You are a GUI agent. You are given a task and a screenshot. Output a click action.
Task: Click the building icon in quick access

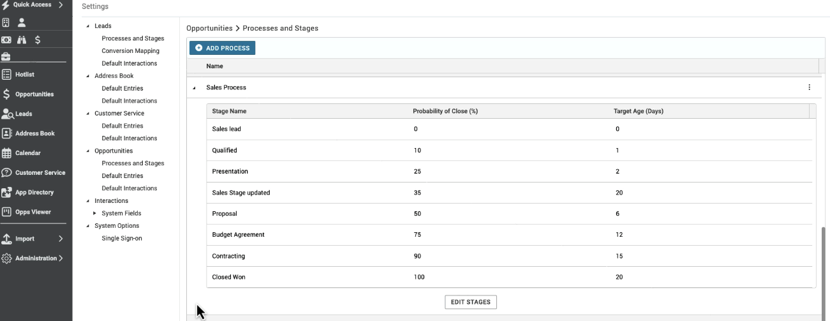[6, 22]
